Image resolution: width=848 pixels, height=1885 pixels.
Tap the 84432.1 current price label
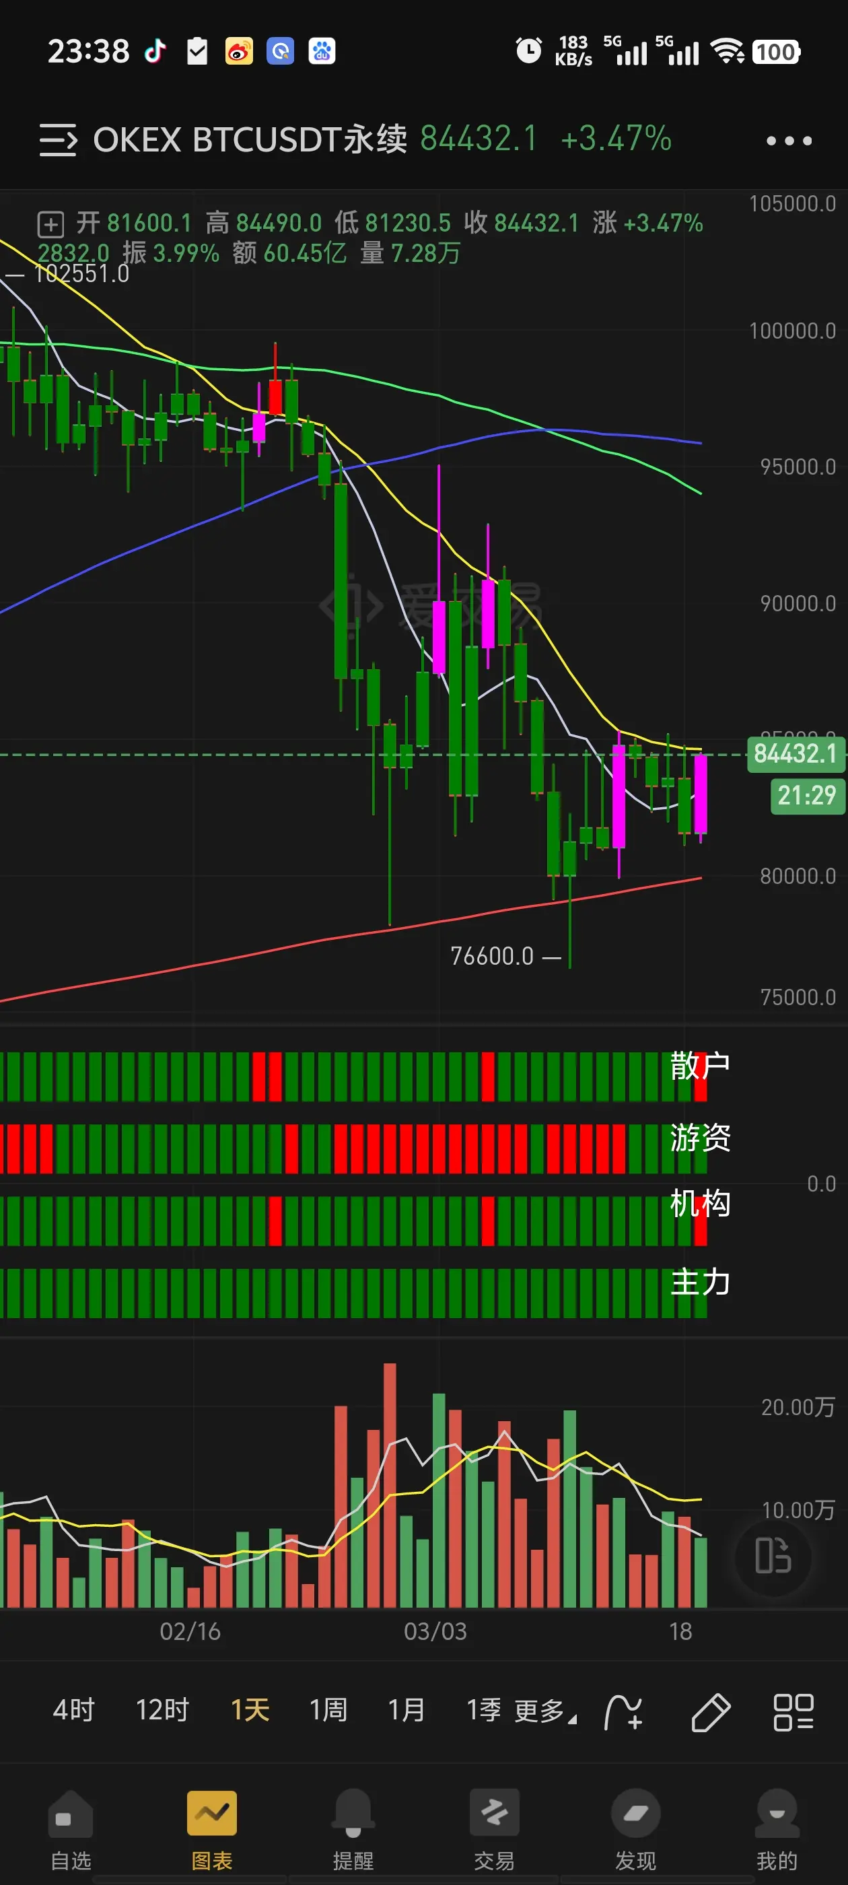click(x=796, y=754)
